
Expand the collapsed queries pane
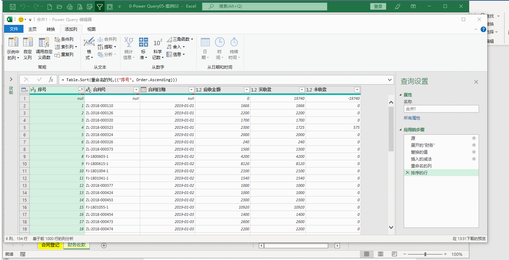click(11, 79)
